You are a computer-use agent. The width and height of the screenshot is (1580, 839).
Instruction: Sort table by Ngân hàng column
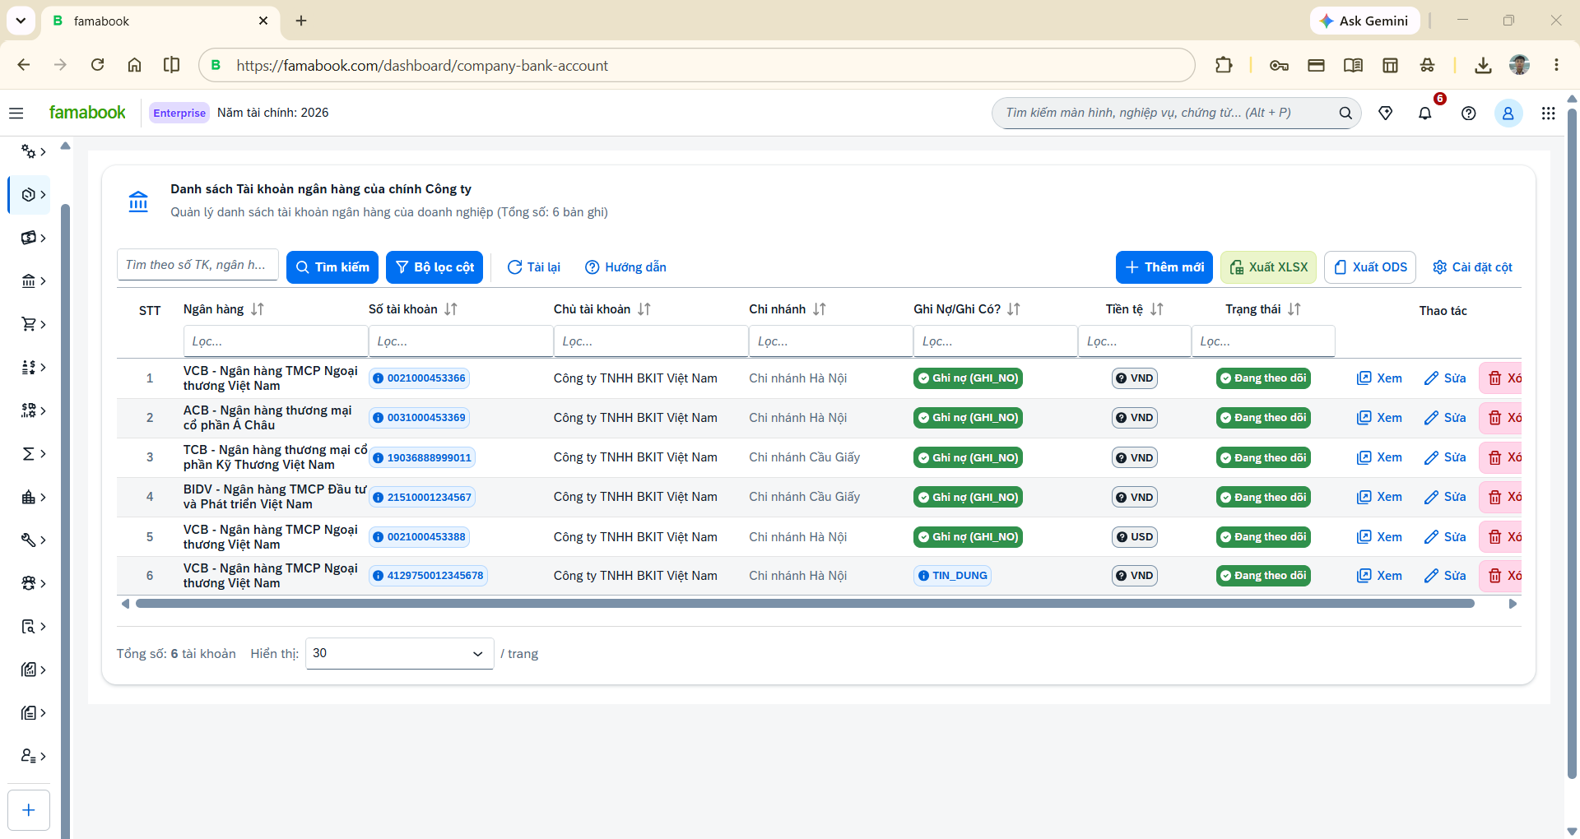[x=258, y=309]
